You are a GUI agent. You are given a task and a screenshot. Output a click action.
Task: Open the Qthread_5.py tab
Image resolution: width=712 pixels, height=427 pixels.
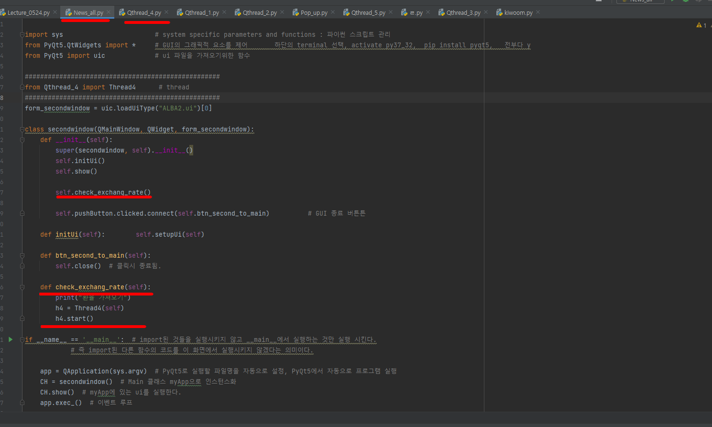(x=368, y=12)
